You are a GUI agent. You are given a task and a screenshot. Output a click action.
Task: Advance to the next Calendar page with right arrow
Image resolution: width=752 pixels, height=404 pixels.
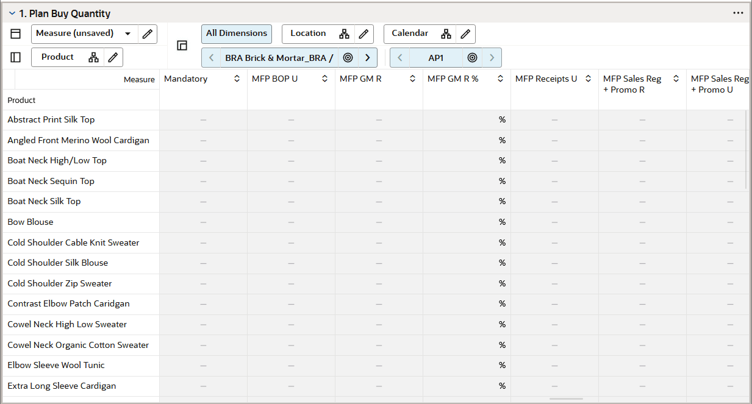pos(492,57)
